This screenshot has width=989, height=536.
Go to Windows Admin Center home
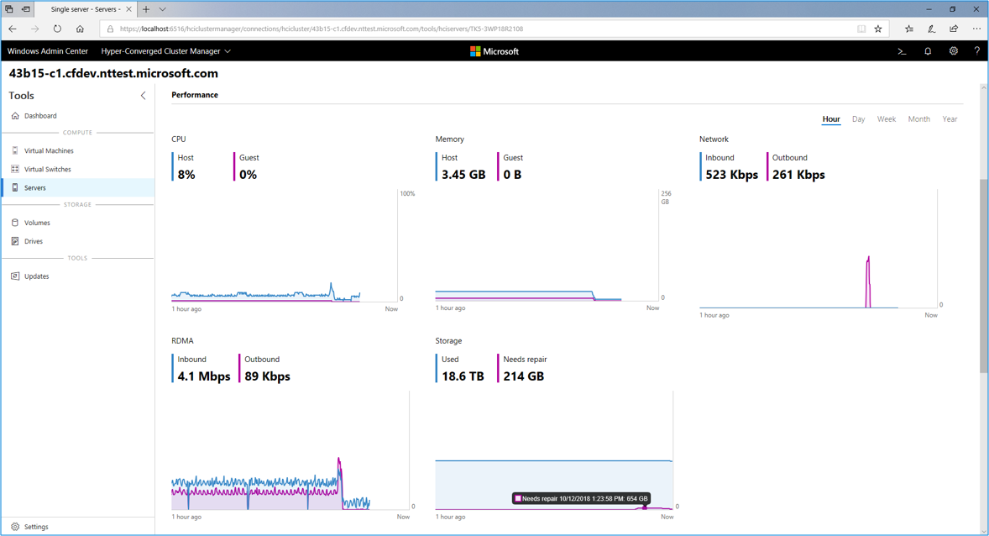point(48,51)
